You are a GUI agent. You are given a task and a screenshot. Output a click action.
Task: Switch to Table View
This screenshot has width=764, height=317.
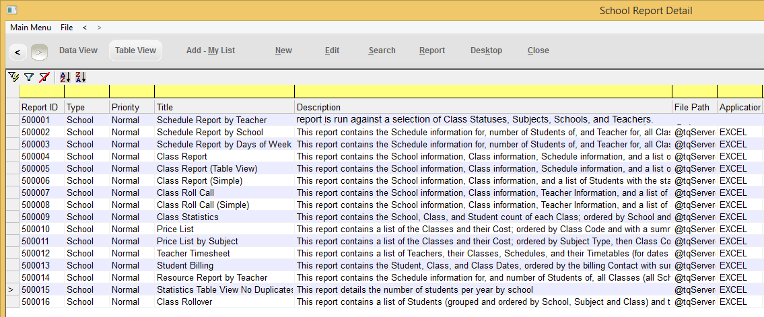point(135,50)
